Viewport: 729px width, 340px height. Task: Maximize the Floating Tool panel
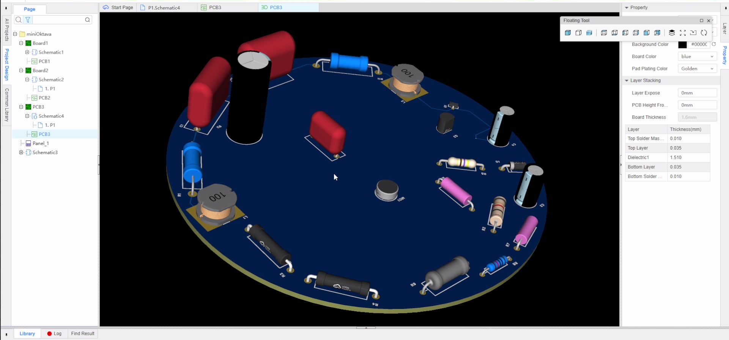click(x=701, y=20)
